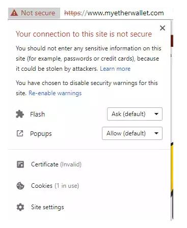The width and height of the screenshot is (187, 228).
Task: Click the Certificate icon
Action: 20,164
